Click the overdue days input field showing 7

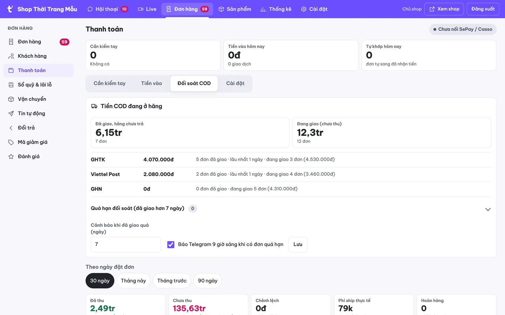click(x=126, y=245)
